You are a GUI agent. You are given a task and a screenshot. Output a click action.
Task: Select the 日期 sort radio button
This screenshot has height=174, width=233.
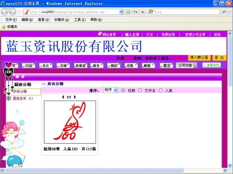pyautogui.click(x=123, y=90)
